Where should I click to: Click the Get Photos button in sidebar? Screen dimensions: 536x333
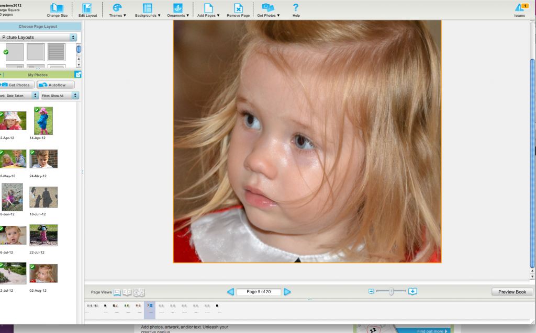[17, 85]
